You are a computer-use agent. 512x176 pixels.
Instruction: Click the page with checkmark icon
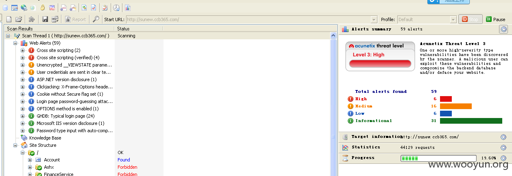(94, 7)
